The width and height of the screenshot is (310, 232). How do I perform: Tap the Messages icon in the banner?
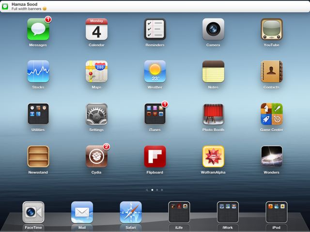click(x=5, y=6)
